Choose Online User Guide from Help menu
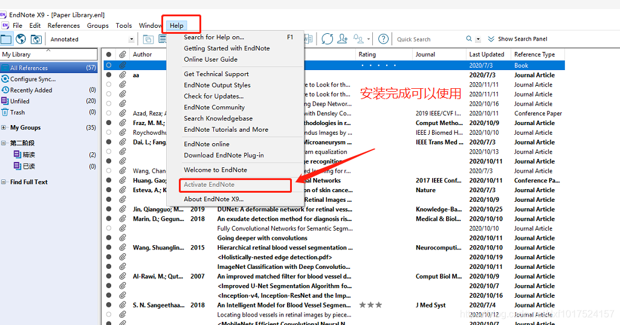The height and width of the screenshot is (325, 620). point(210,59)
